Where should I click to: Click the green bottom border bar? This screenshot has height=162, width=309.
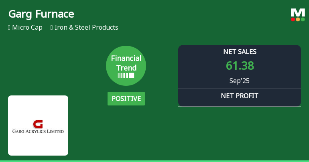click(154, 161)
